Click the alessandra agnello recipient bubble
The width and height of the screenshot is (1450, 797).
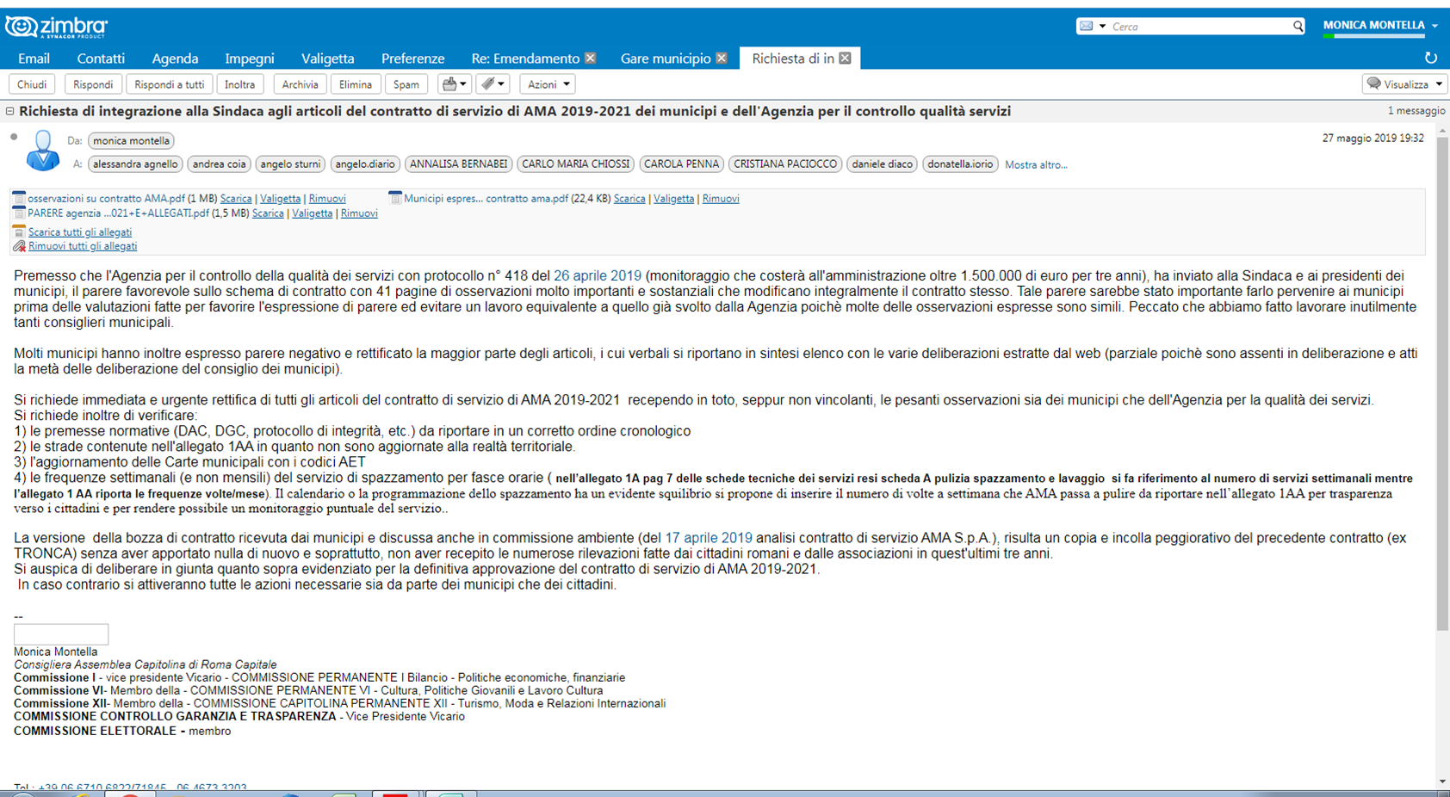[135, 164]
